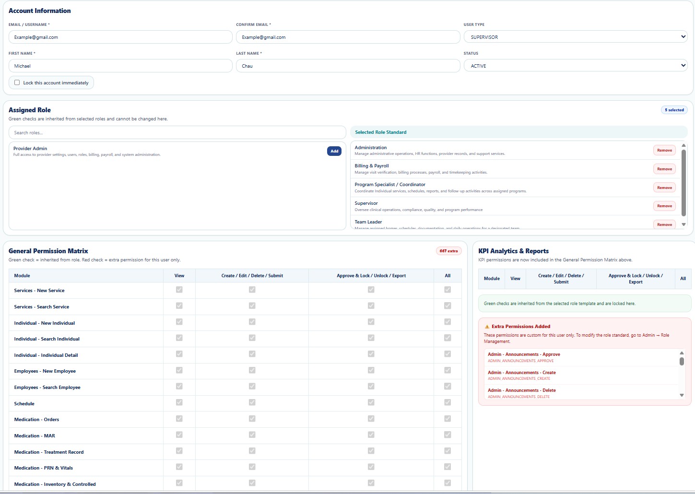Toggle Lock this account immediately checkbox
The height and width of the screenshot is (494, 695).
point(17,82)
